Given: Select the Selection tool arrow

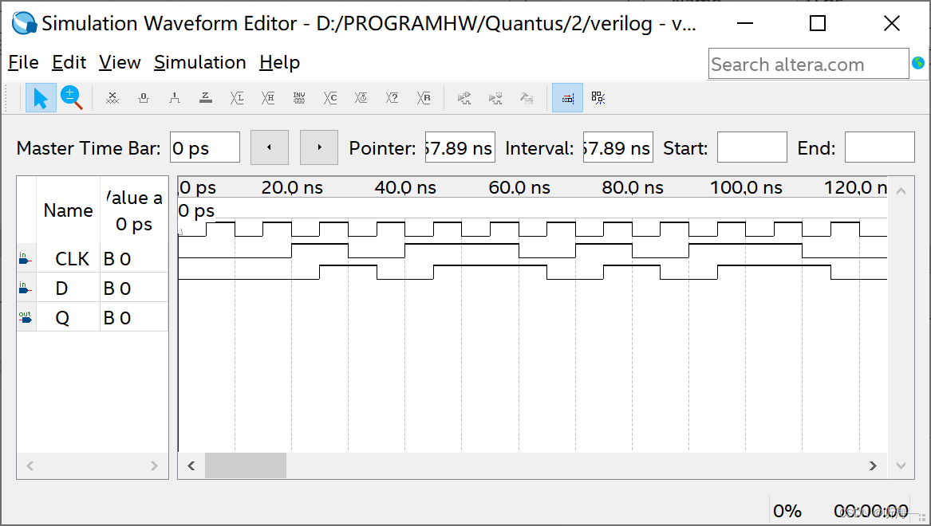Looking at the screenshot, I should pyautogui.click(x=41, y=97).
